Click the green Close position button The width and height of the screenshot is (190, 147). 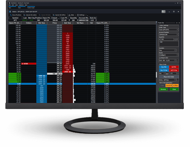[x=174, y=89]
